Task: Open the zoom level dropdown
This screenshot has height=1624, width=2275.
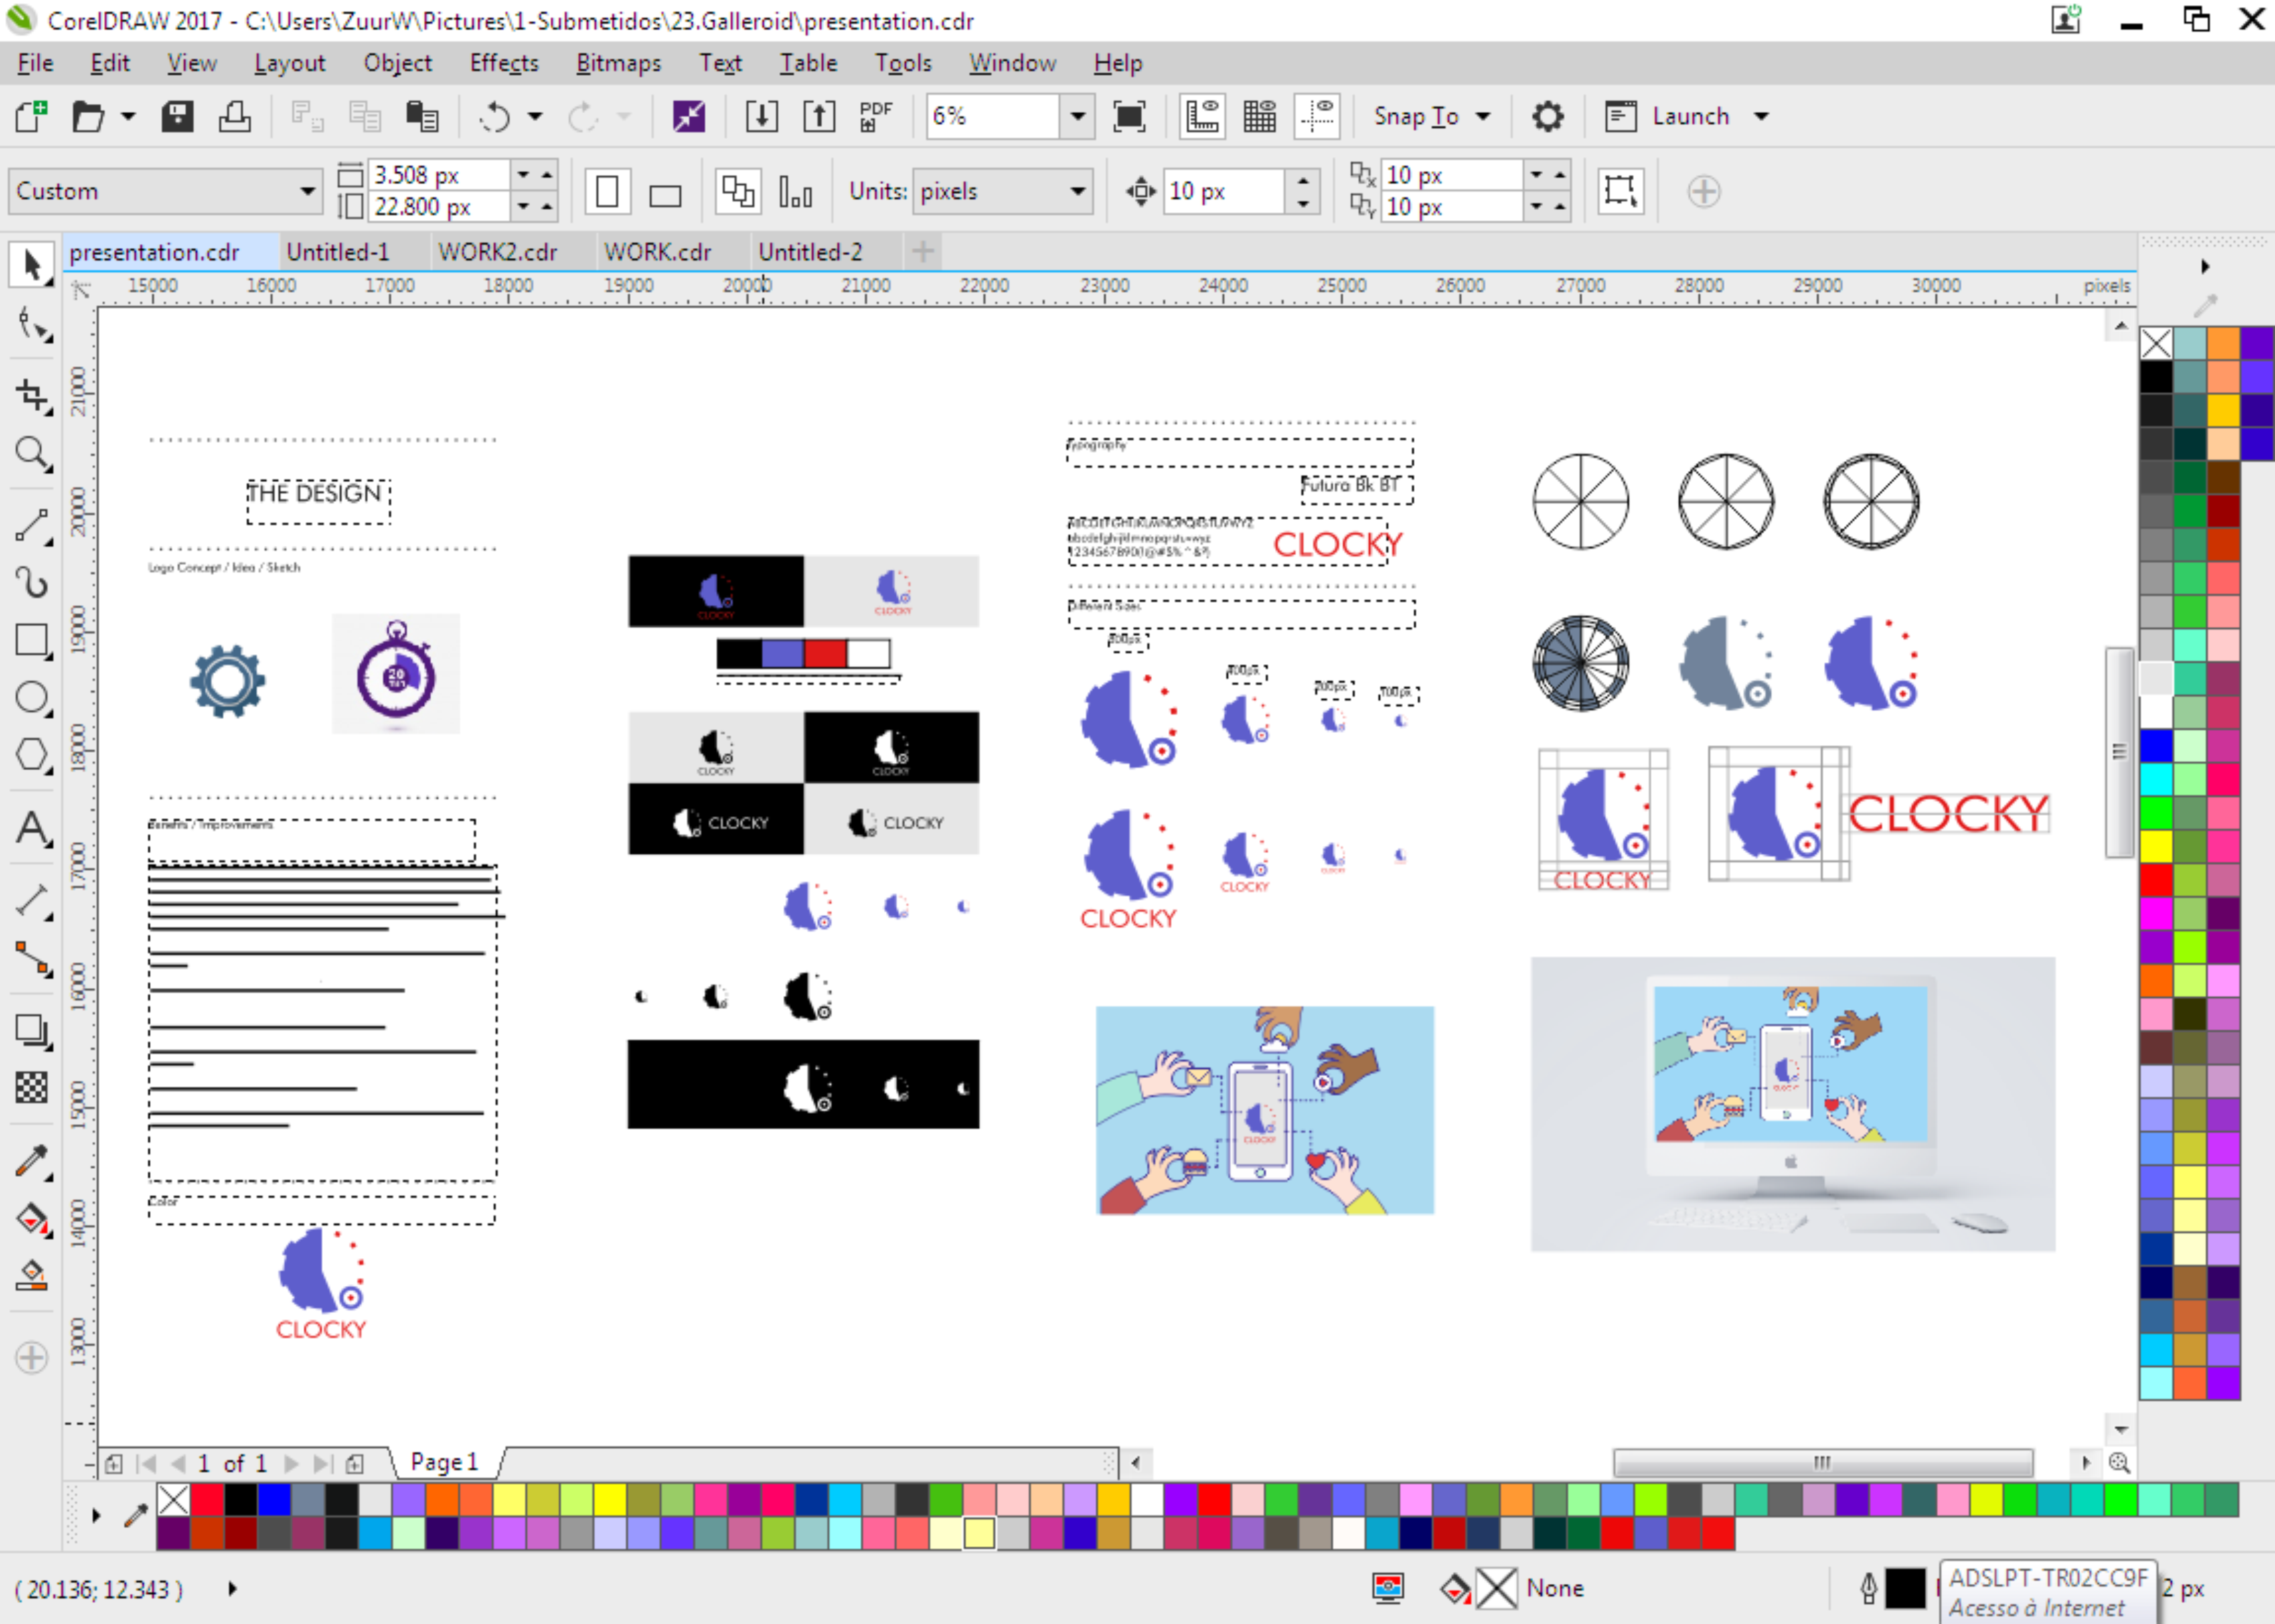Action: pyautogui.click(x=1076, y=117)
